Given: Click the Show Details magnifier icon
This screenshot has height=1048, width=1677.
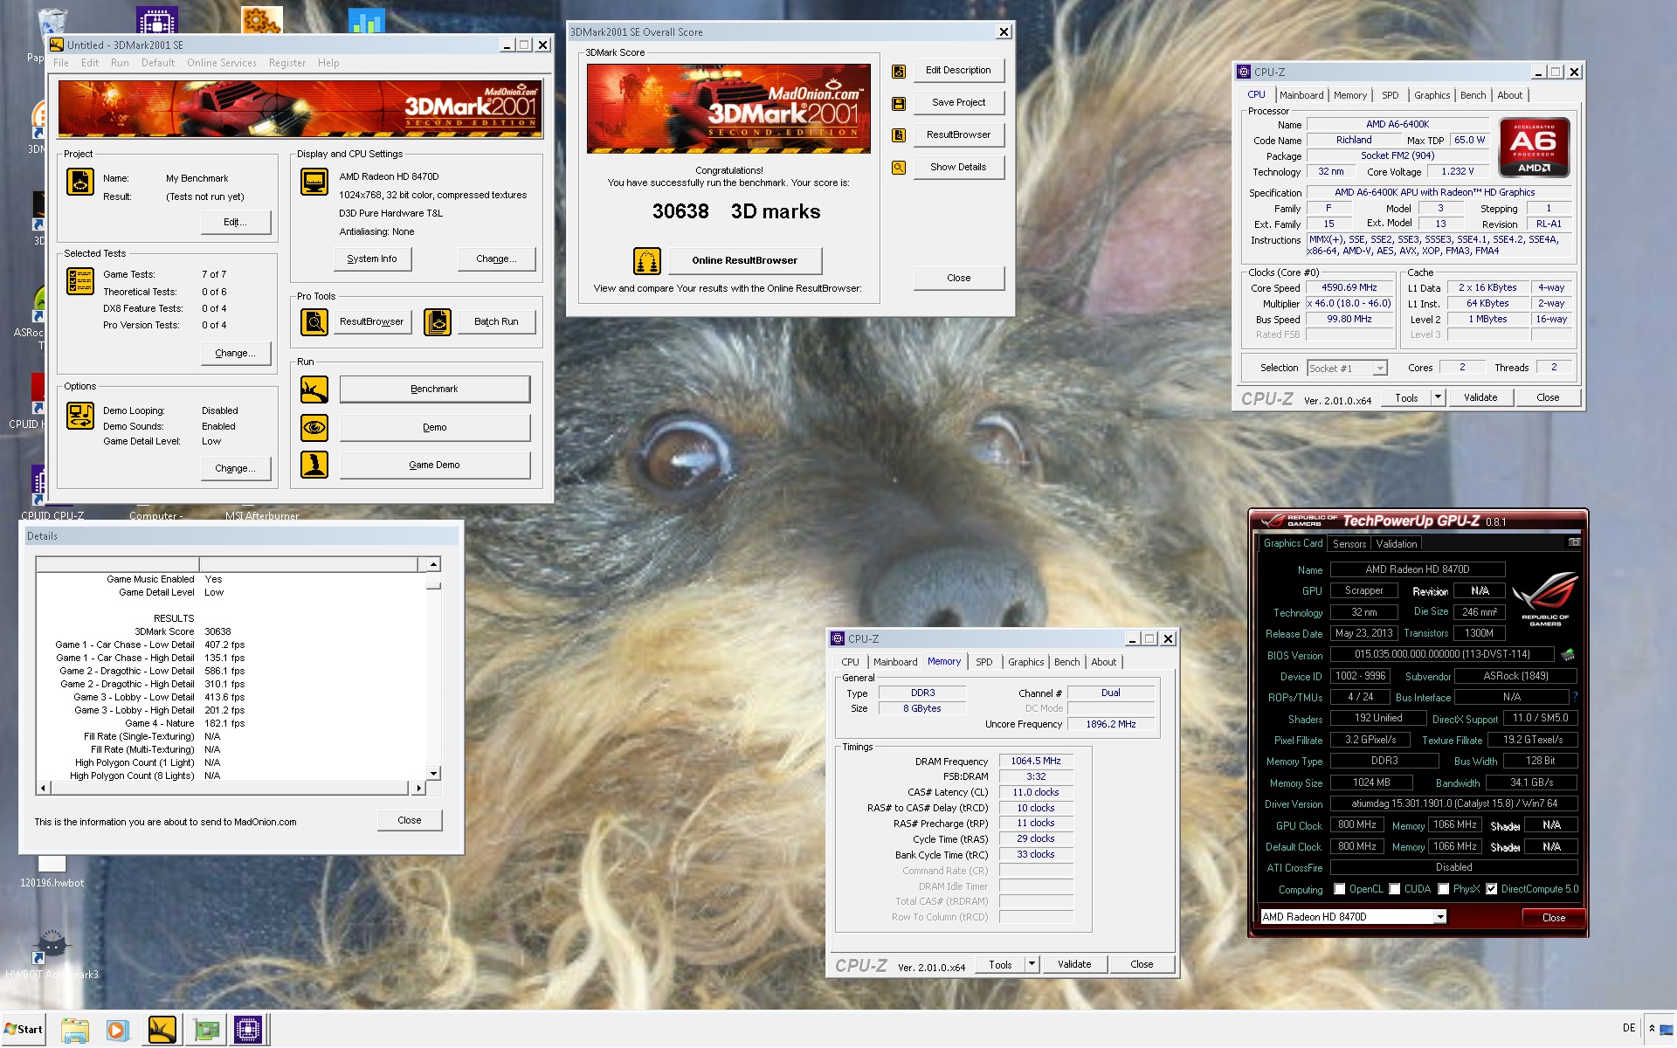Looking at the screenshot, I should point(899,168).
